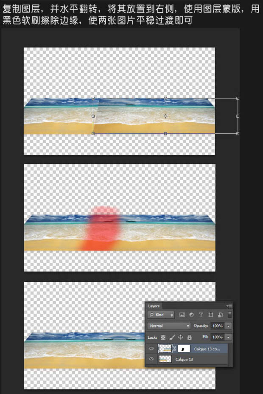Click the Calque 13 co... layer name
263x394 pixels.
coord(207,349)
